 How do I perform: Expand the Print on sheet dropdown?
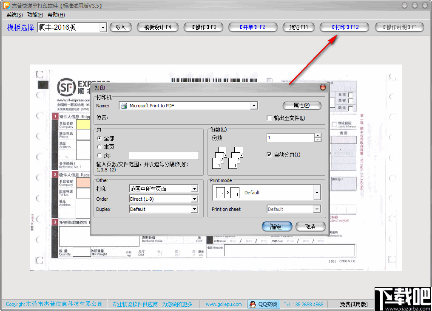point(317,209)
